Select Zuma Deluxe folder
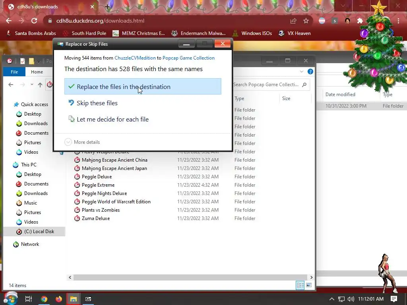 coord(95,218)
